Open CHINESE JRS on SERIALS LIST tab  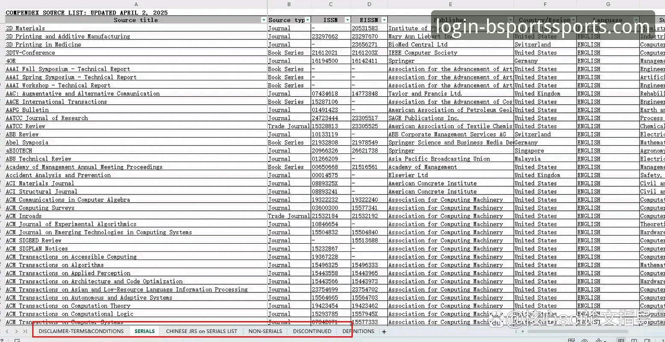201,331
